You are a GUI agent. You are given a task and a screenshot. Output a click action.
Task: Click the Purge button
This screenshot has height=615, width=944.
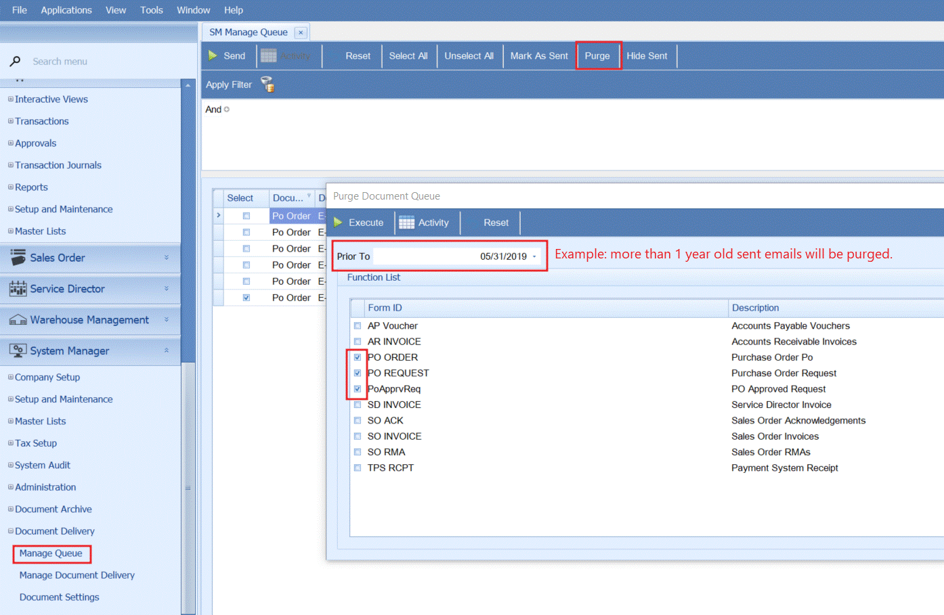(597, 56)
